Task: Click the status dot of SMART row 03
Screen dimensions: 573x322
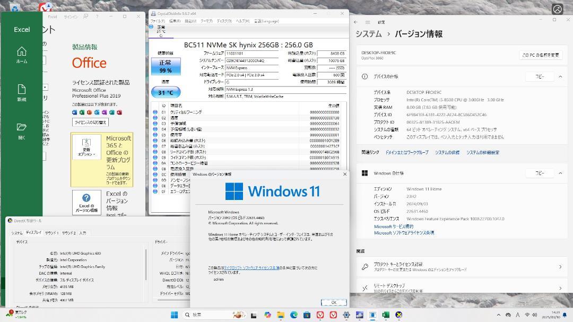Action: click(155, 124)
